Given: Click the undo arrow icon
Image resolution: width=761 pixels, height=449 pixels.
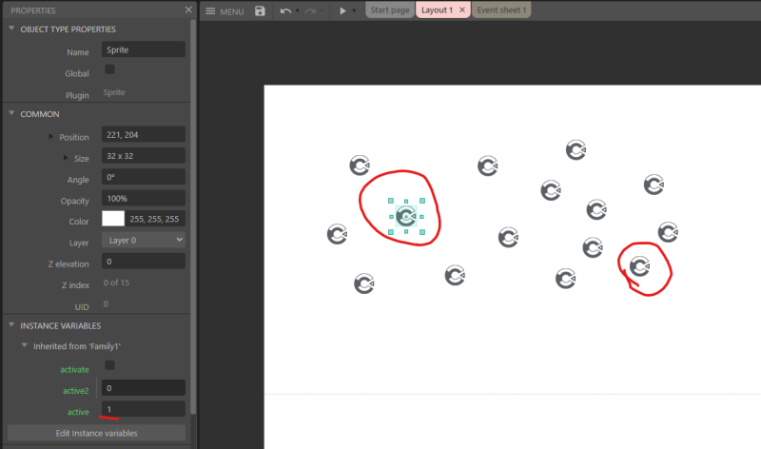Looking at the screenshot, I should point(285,10).
